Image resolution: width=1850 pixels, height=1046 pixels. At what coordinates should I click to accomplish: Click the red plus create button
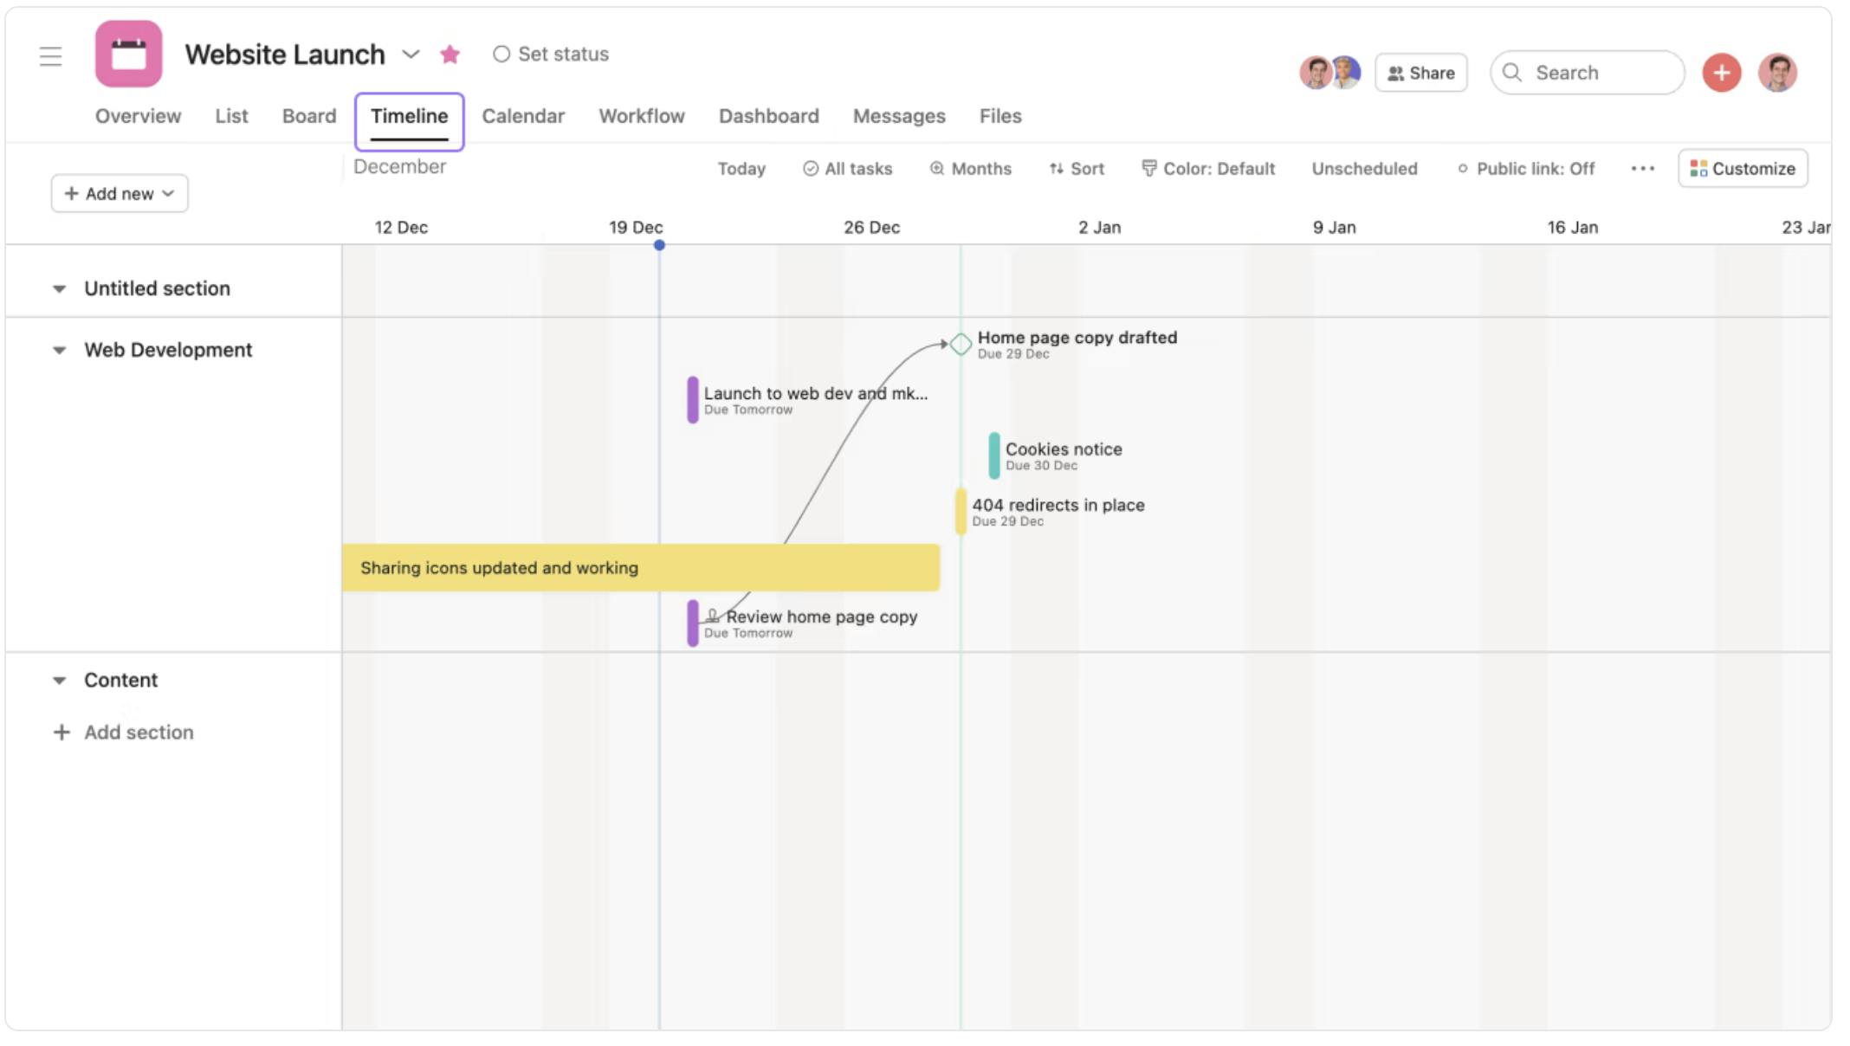1721,73
